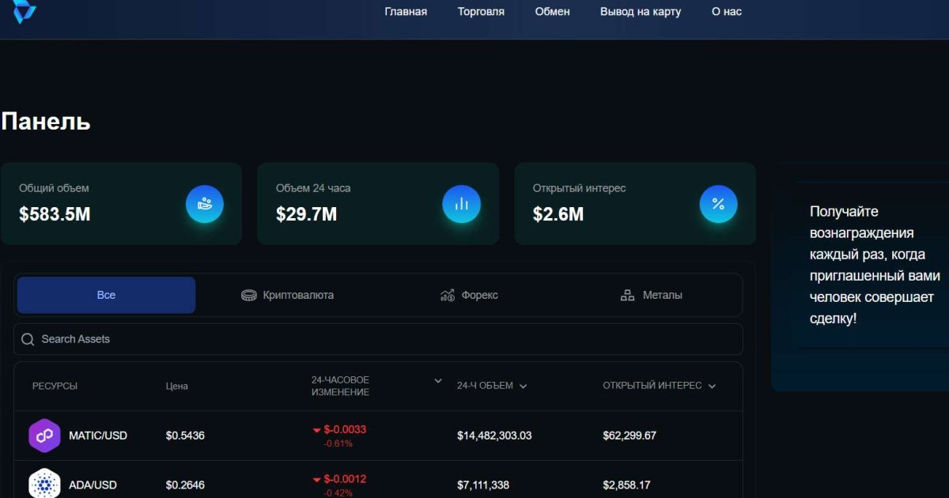Click the Общий объем $583.5M card
Image resolution: width=949 pixels, height=498 pixels.
(121, 204)
